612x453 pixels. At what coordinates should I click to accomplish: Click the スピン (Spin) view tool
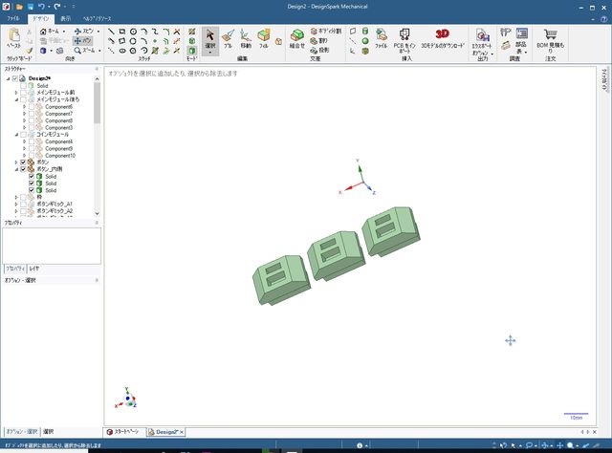coord(84,32)
